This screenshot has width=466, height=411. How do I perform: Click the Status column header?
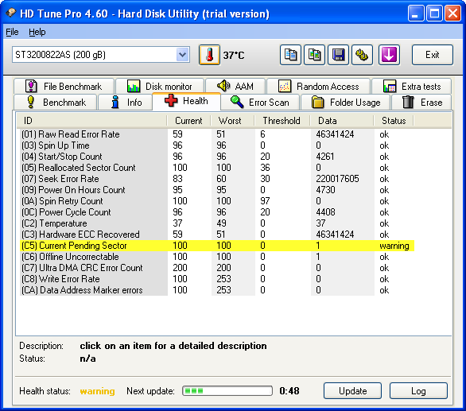click(394, 121)
